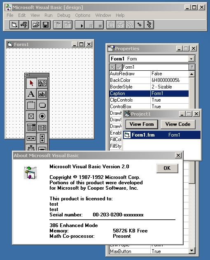This screenshot has height=260, width=210.
Task: Click the View Code button
Action: click(178, 124)
